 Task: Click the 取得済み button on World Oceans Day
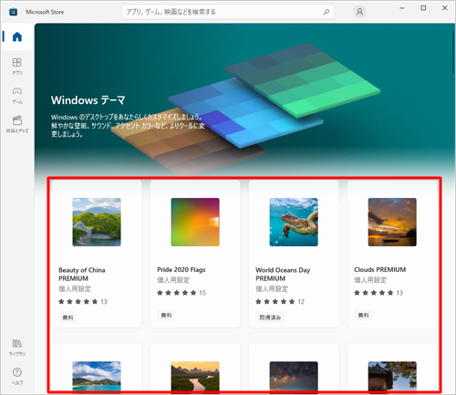tap(270, 317)
